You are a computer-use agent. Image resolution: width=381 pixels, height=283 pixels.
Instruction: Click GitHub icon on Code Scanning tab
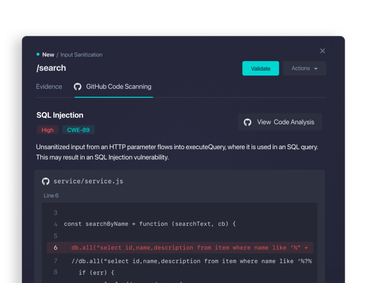77,87
